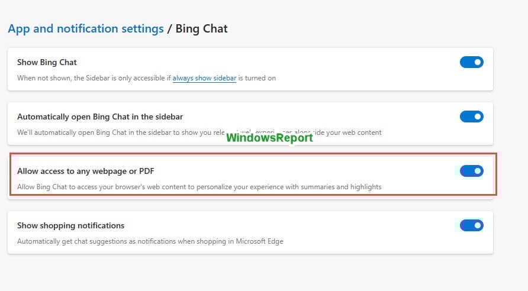Open the always show sidebar link
Image resolution: width=528 pixels, height=291 pixels.
pos(204,78)
